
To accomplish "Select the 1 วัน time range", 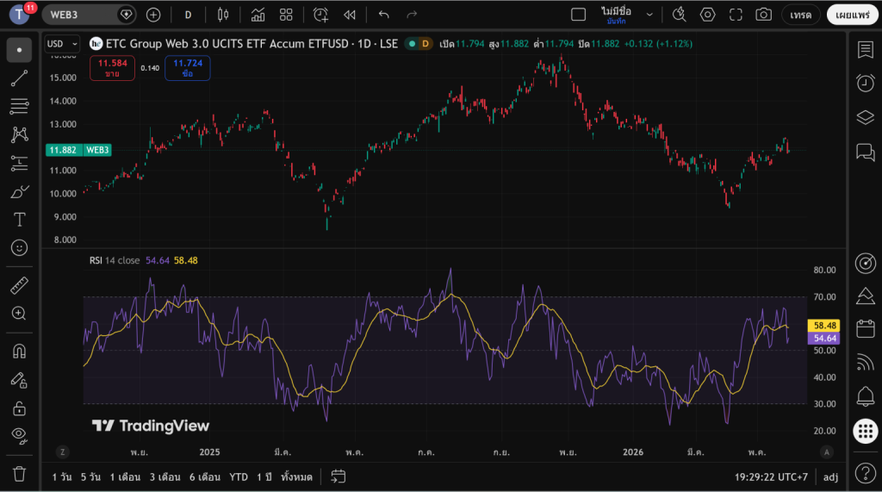I will tap(62, 476).
